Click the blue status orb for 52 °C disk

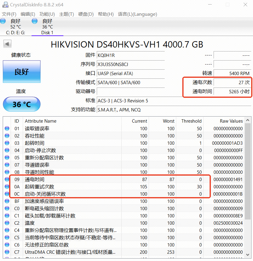[3, 21]
